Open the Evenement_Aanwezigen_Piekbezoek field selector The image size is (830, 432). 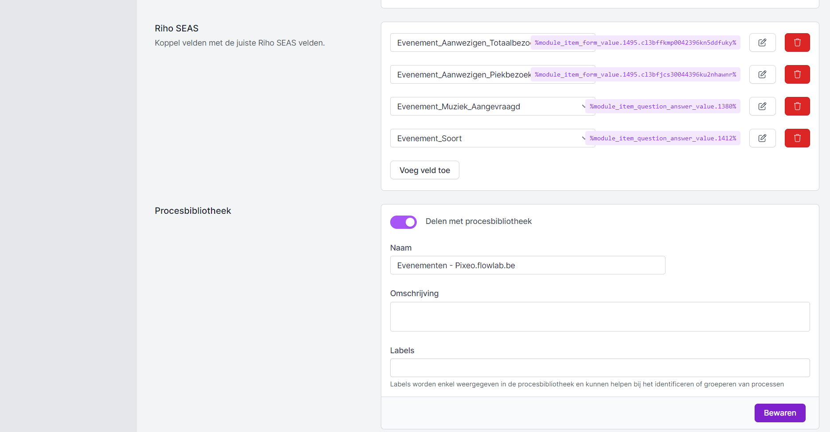[460, 74]
